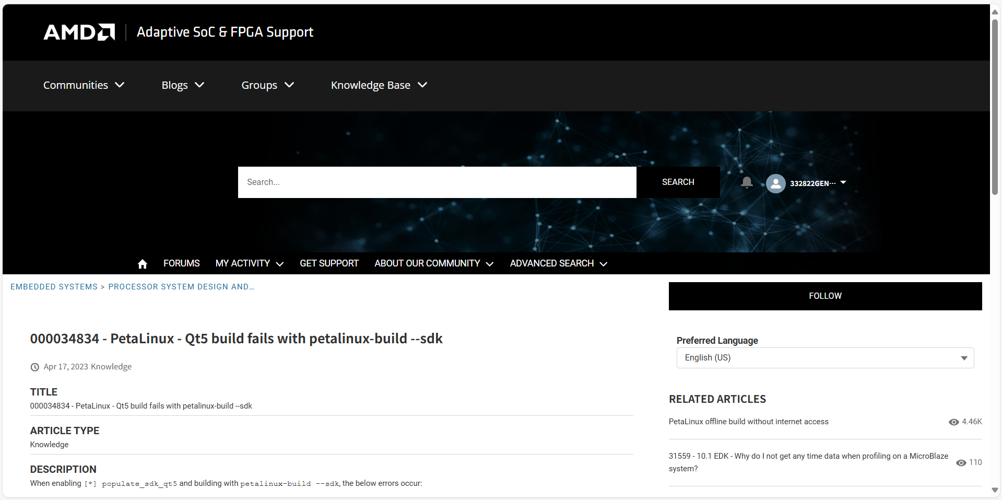Click the 'Apr 17, 2023' date text

click(66, 367)
